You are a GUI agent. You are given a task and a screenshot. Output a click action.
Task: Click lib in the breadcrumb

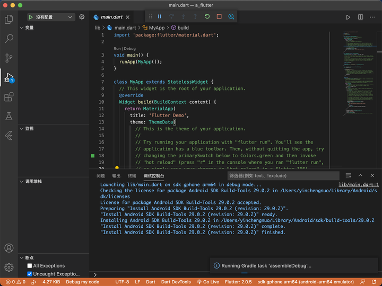pyautogui.click(x=98, y=28)
